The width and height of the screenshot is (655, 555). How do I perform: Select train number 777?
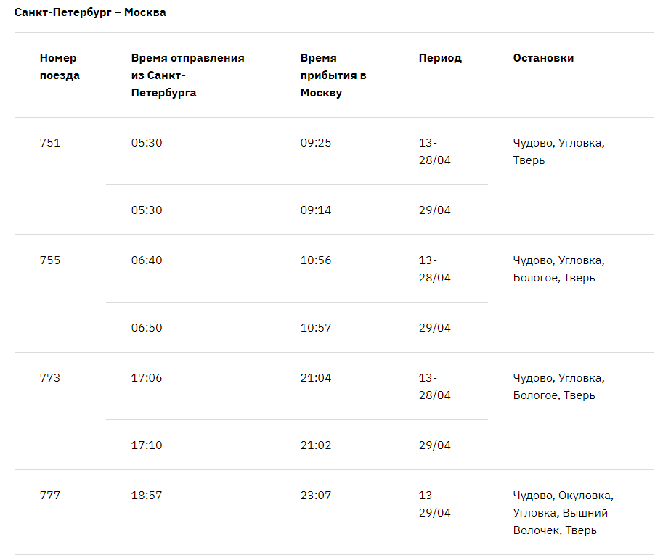[x=49, y=496]
